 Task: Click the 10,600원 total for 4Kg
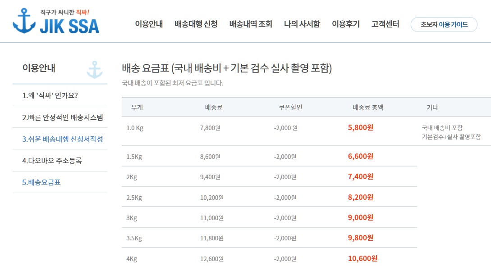(363, 258)
